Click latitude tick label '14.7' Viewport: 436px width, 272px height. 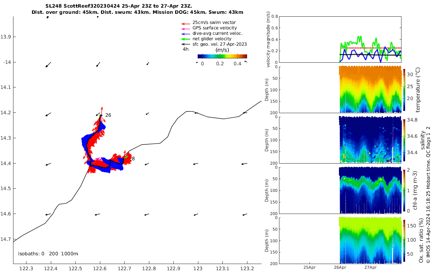click(6, 239)
